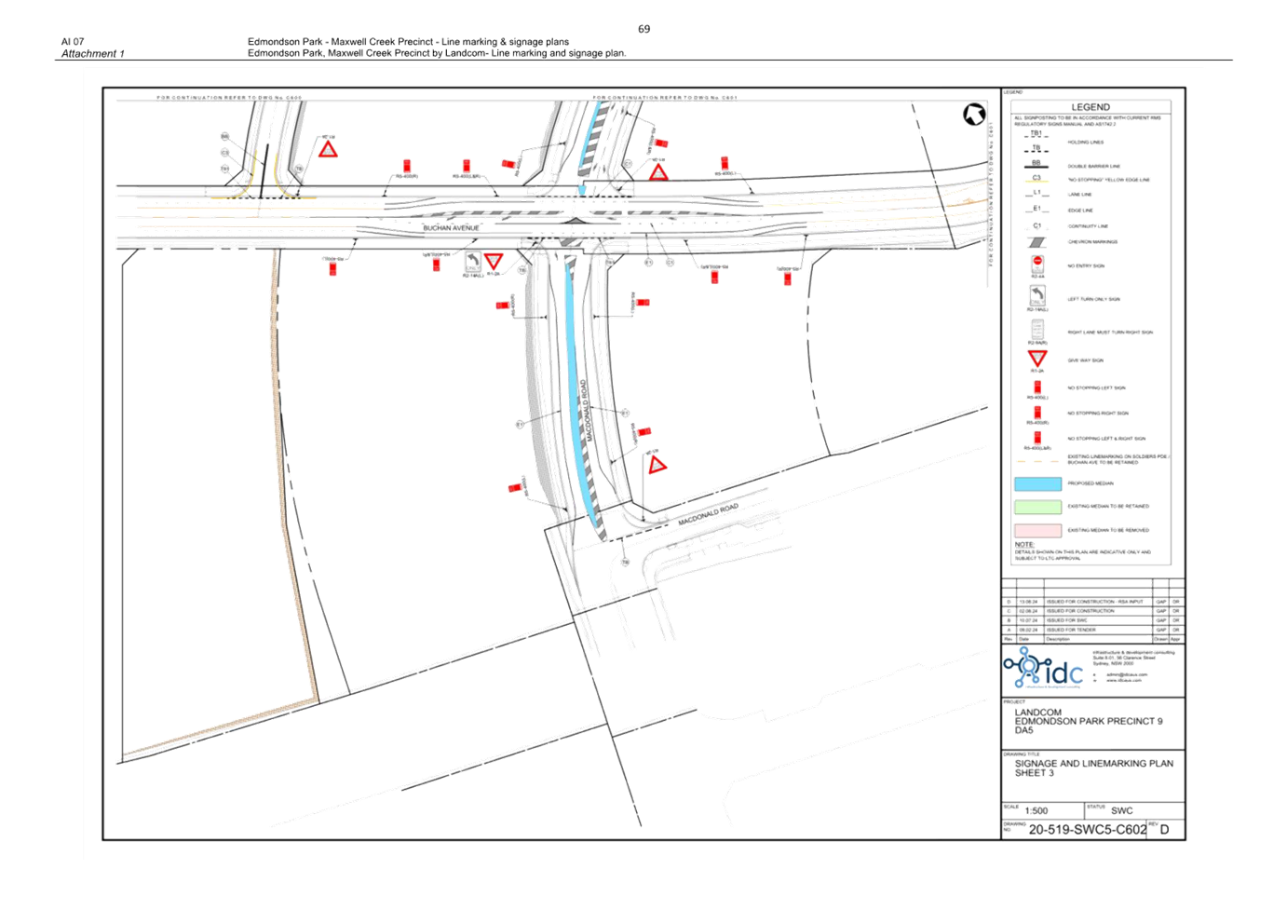Click the Left Turn Only legend sign
This screenshot has height=910, width=1287.
coord(1037,296)
